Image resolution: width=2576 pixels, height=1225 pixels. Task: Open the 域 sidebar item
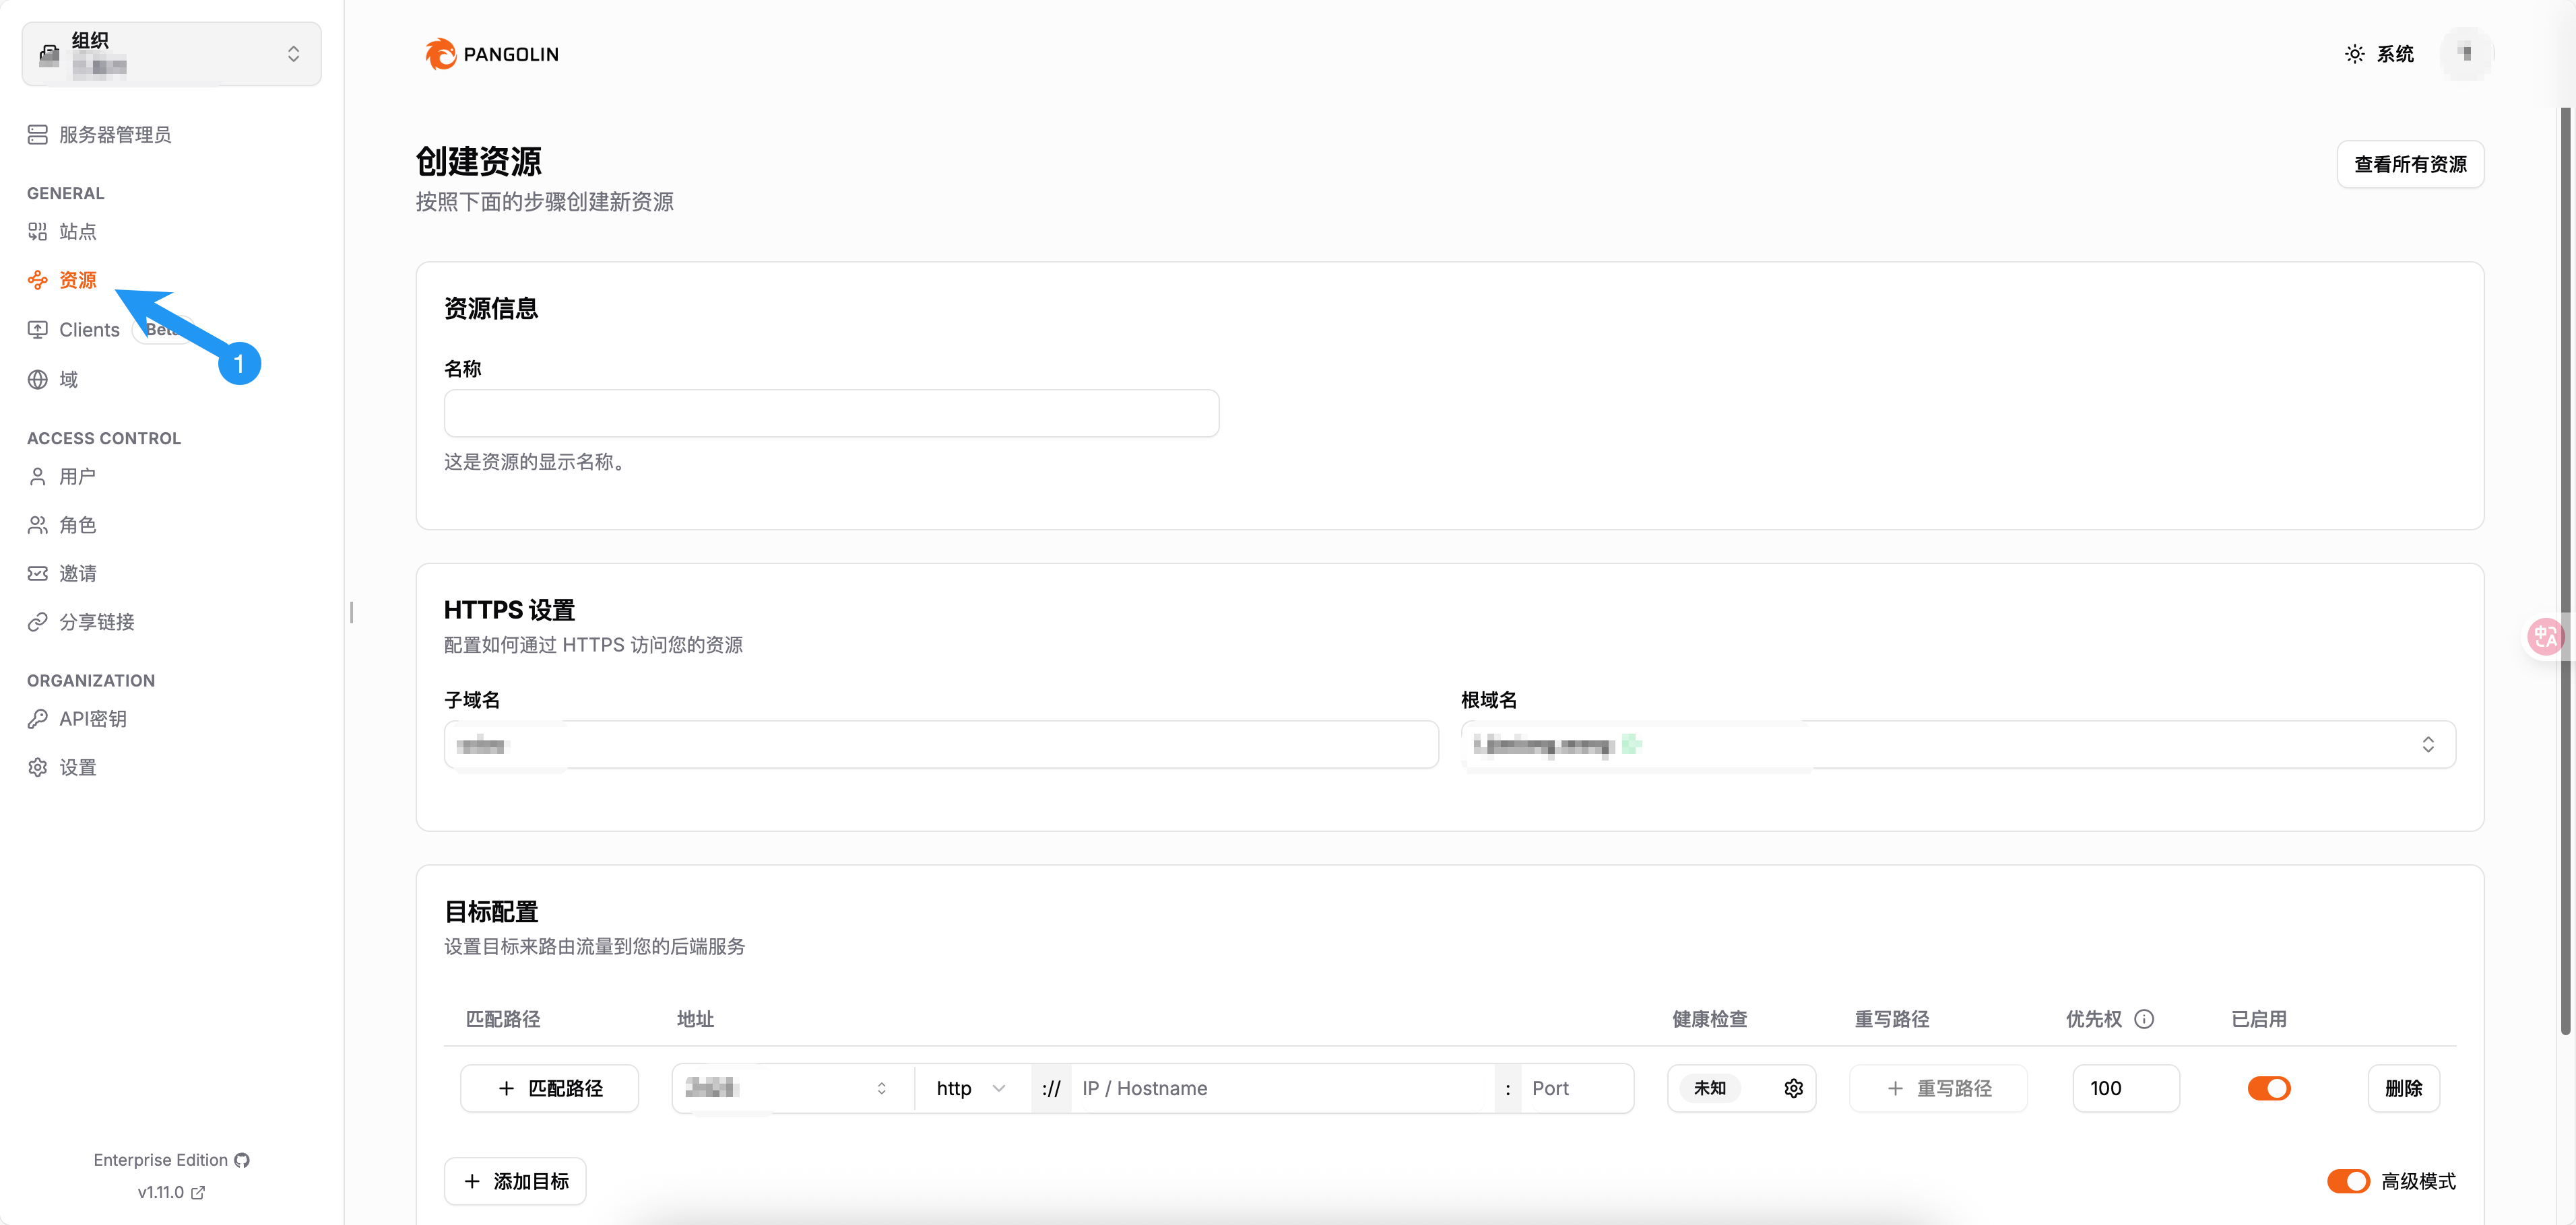[x=68, y=380]
